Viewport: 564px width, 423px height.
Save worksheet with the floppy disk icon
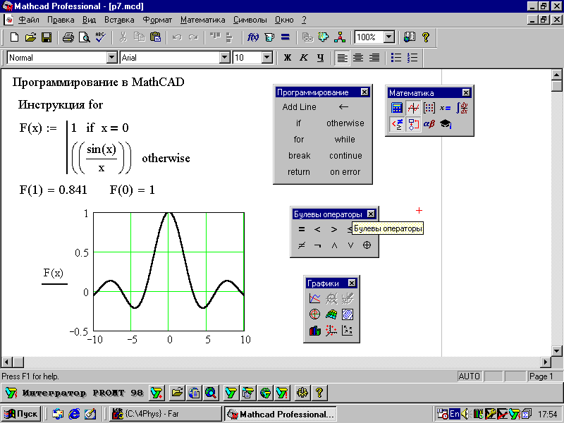pos(47,37)
